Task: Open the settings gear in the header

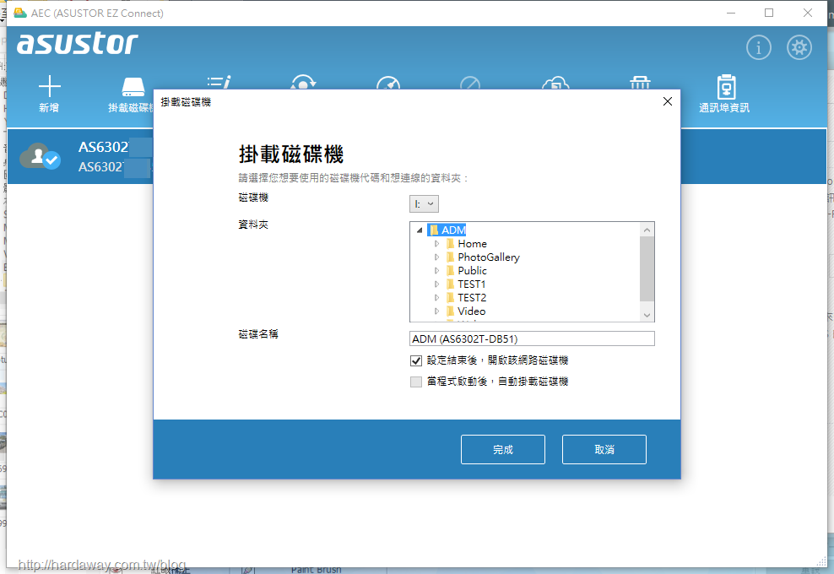Action: 799,48
